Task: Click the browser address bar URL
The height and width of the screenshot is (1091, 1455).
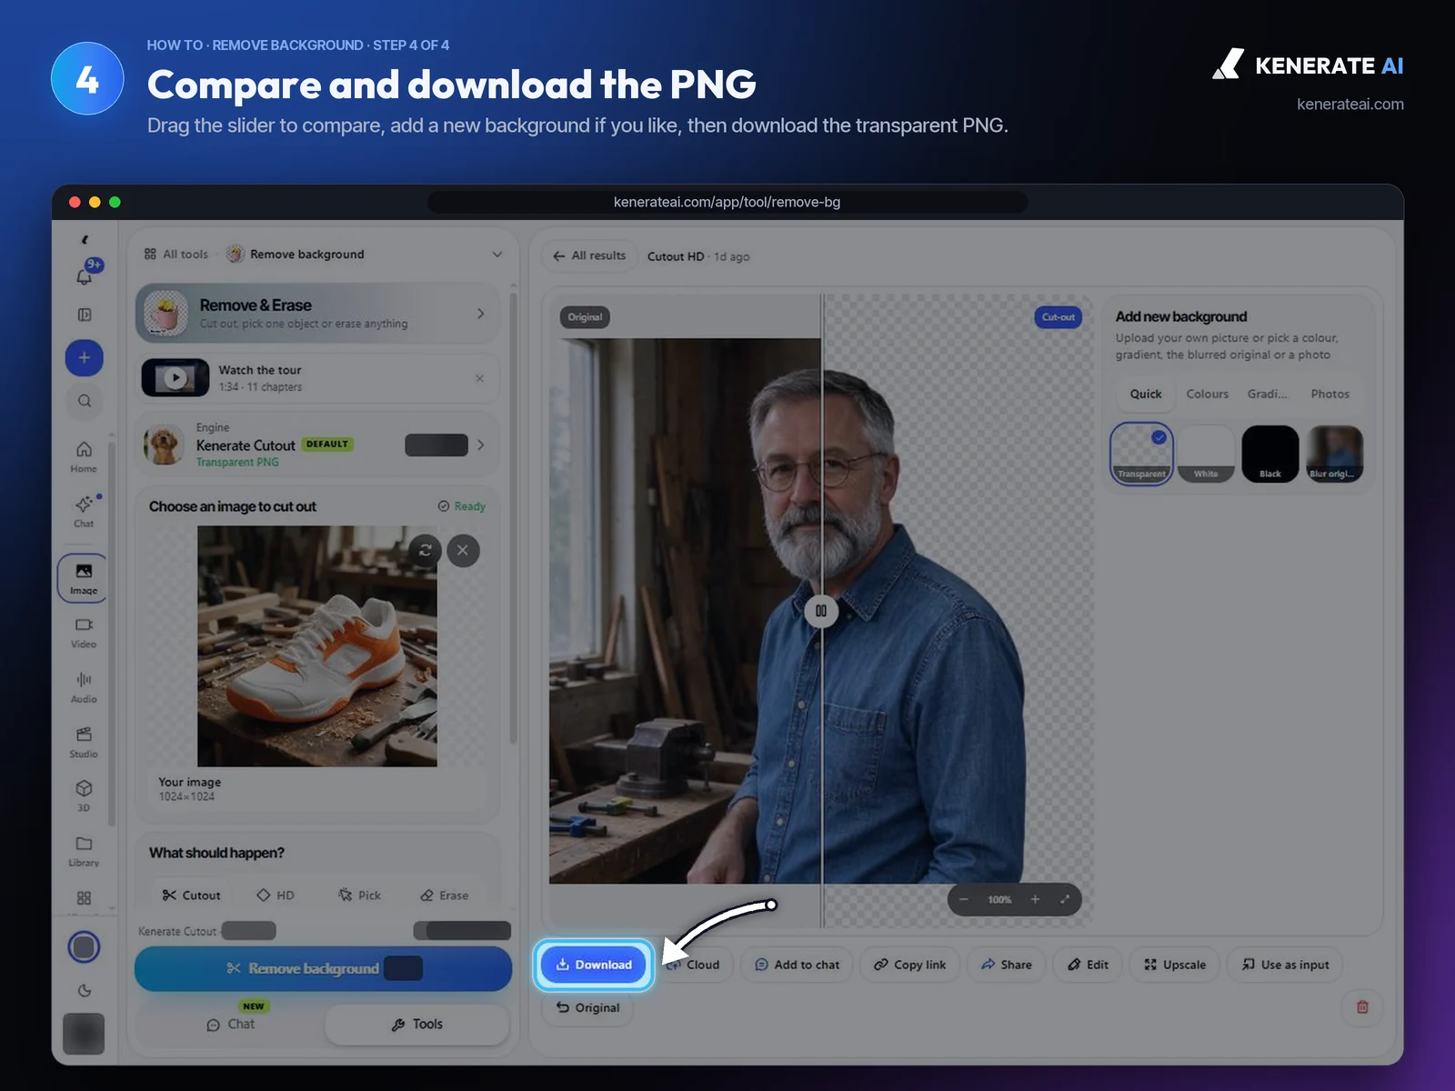Action: (x=727, y=202)
